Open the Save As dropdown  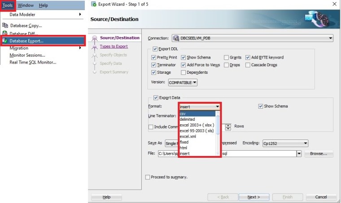pyautogui.click(x=171, y=144)
